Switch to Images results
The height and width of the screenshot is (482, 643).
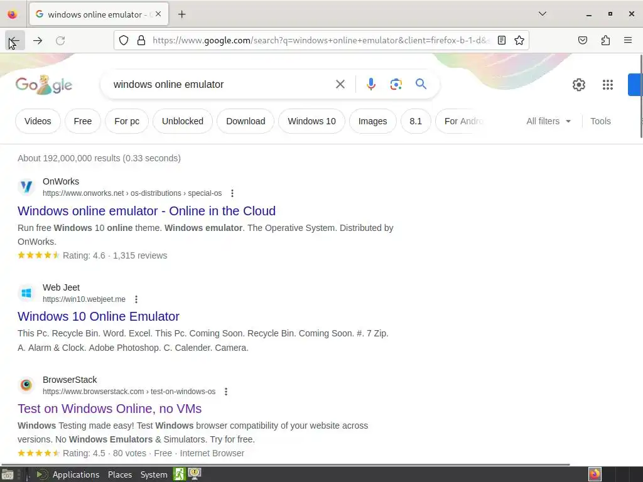point(373,121)
